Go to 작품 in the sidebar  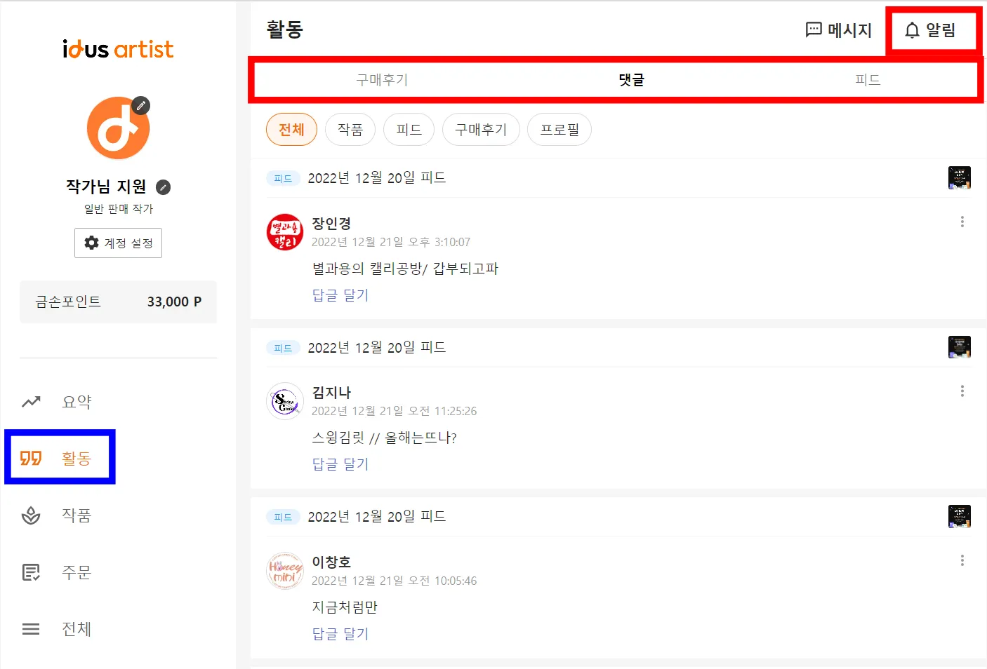point(77,515)
